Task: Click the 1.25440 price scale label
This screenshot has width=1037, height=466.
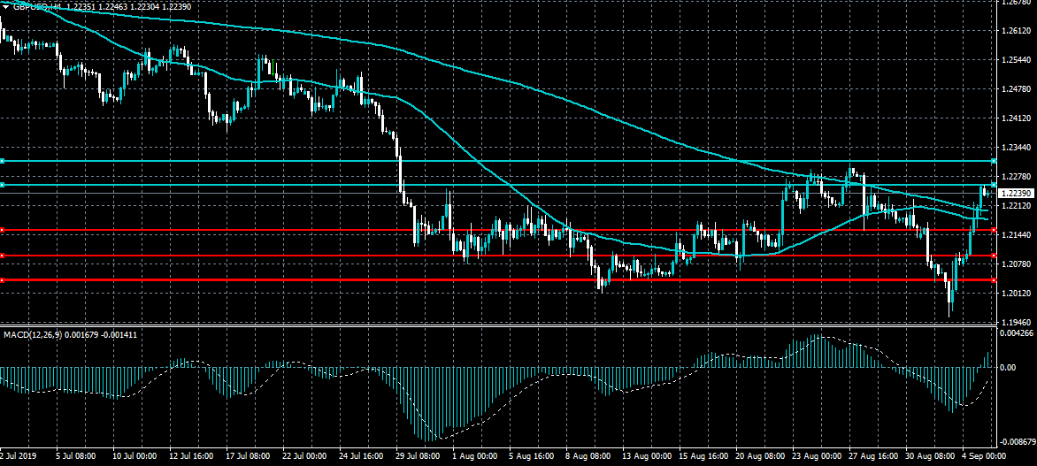Action: (1018, 60)
